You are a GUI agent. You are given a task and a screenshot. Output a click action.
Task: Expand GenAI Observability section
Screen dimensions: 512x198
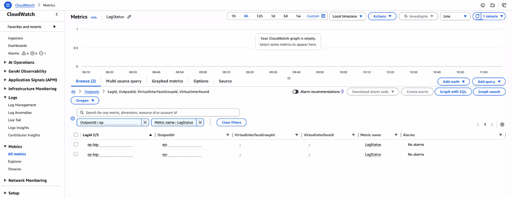pos(5,71)
